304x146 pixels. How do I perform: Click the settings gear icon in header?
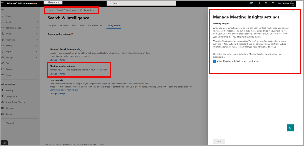(x=266, y=3)
